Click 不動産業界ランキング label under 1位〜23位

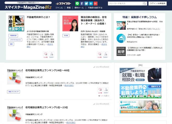(x=34, y=114)
